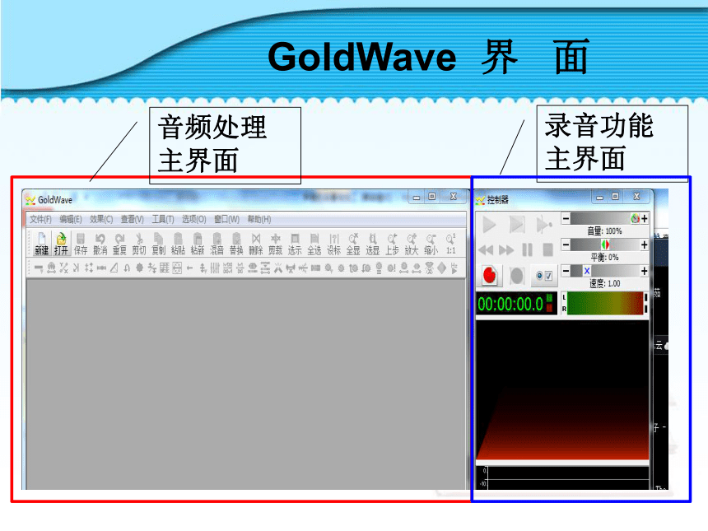The image size is (708, 531).
Task: Click the 选显 (Zoom Selection) icon
Action: pyautogui.click(x=372, y=244)
